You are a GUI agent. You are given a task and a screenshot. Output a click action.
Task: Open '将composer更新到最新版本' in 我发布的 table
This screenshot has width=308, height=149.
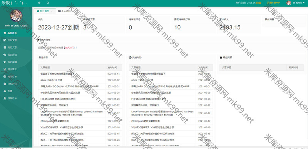coord(146,121)
